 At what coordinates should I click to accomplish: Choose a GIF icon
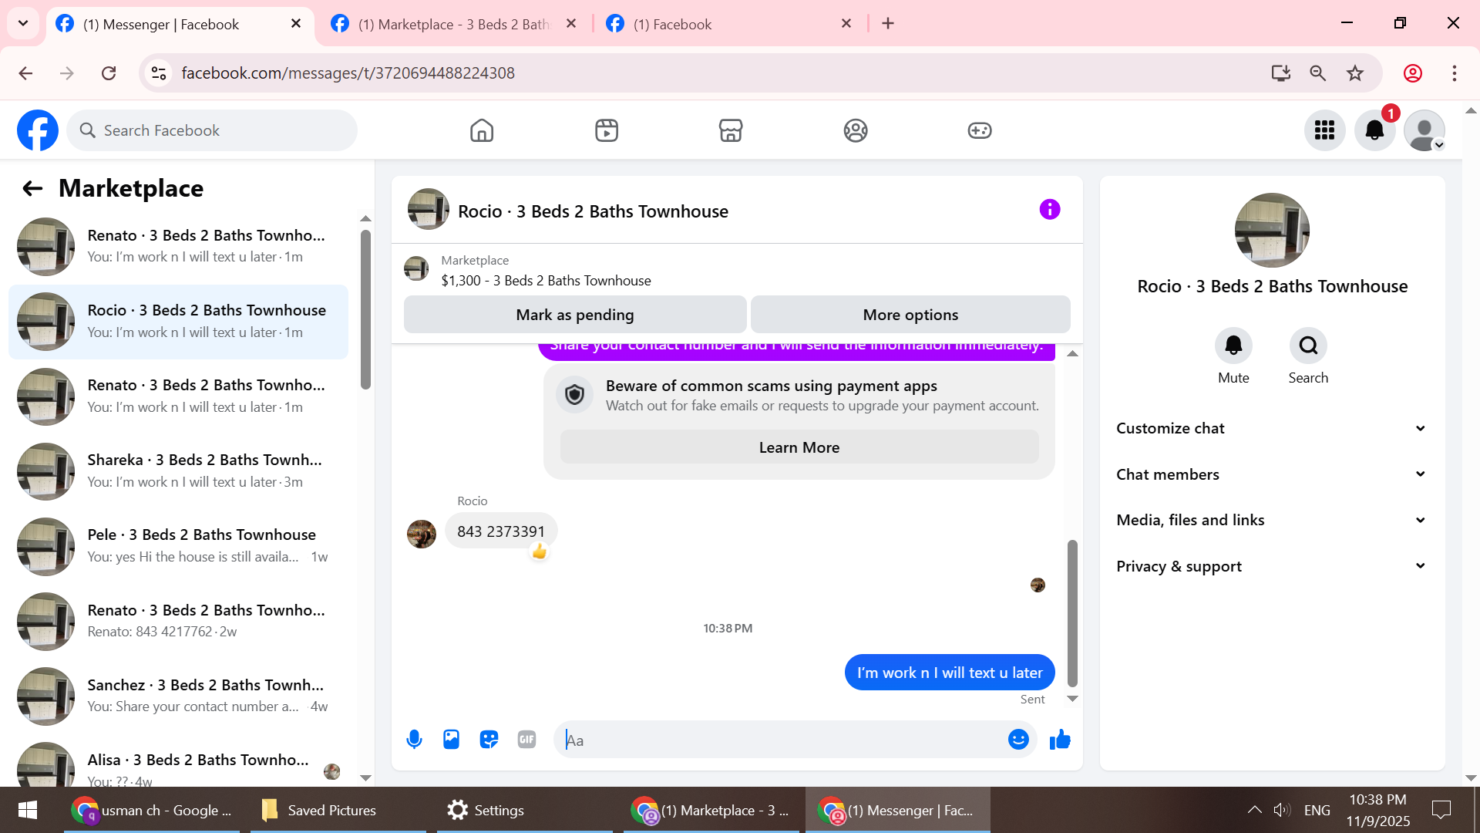[x=526, y=740]
